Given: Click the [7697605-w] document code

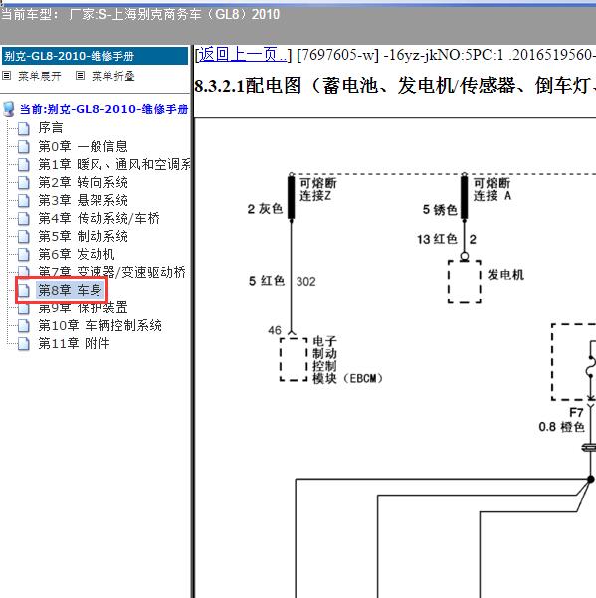Looking at the screenshot, I should tap(337, 55).
